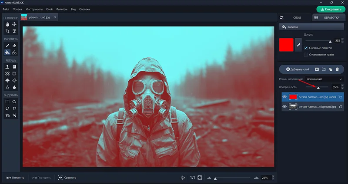The image size is (348, 184).
Task: Decrease Прозрачность value with down arrow
Action: 342,89
